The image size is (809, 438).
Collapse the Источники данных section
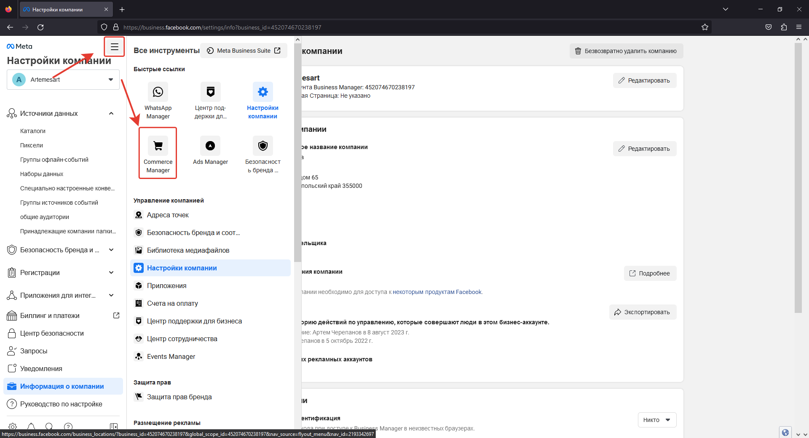(x=111, y=113)
